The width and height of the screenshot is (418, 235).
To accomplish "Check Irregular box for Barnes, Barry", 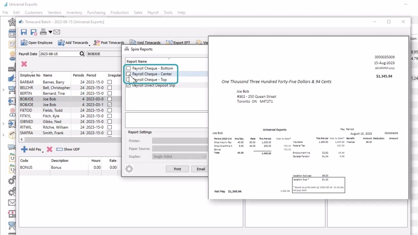I will tap(110, 82).
